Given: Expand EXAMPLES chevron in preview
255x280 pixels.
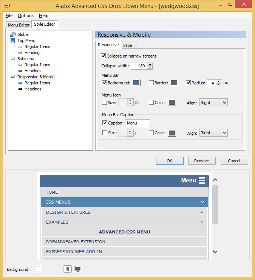Looking at the screenshot, I should pos(202,222).
